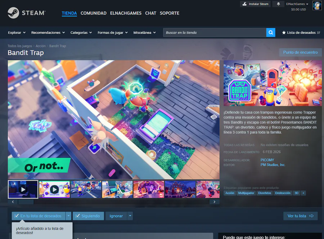This screenshot has width=324, height=239.
Task: Click the magnifier search button
Action: click(271, 33)
